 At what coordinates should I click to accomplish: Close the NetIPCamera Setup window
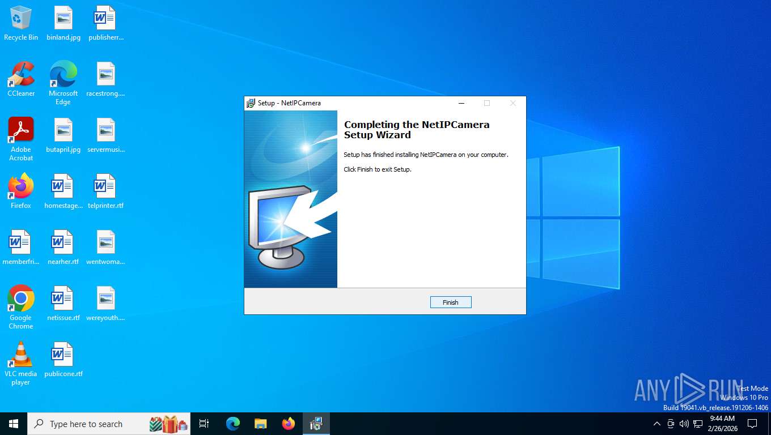point(512,103)
